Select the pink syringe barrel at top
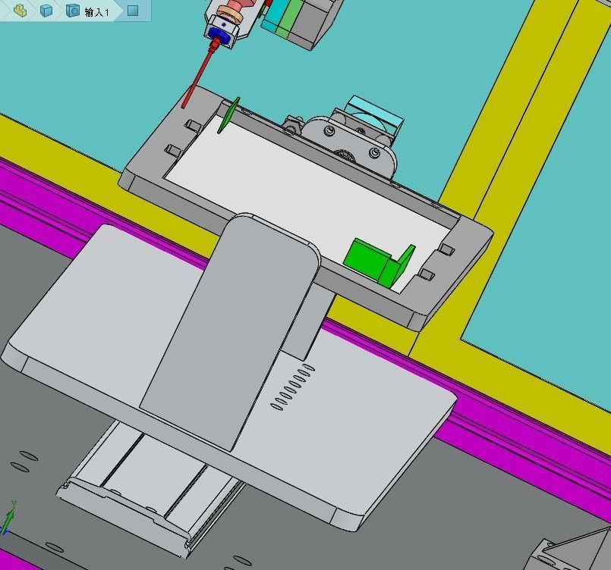The image size is (611, 570). pos(235,5)
